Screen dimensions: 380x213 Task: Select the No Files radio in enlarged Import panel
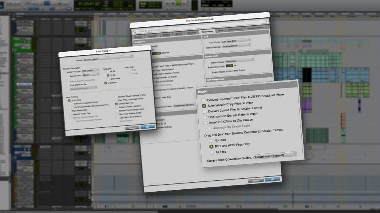[211, 140]
